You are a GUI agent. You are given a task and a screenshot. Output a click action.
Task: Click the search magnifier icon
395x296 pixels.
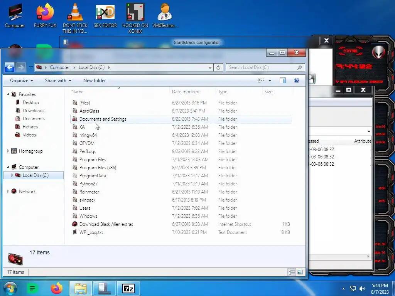coord(299,67)
